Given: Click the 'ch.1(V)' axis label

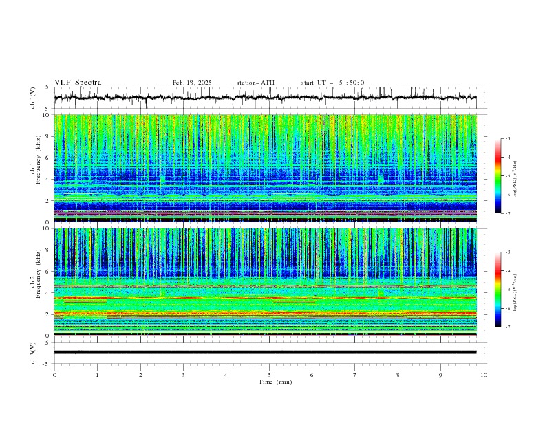Looking at the screenshot, I should click(x=33, y=98).
